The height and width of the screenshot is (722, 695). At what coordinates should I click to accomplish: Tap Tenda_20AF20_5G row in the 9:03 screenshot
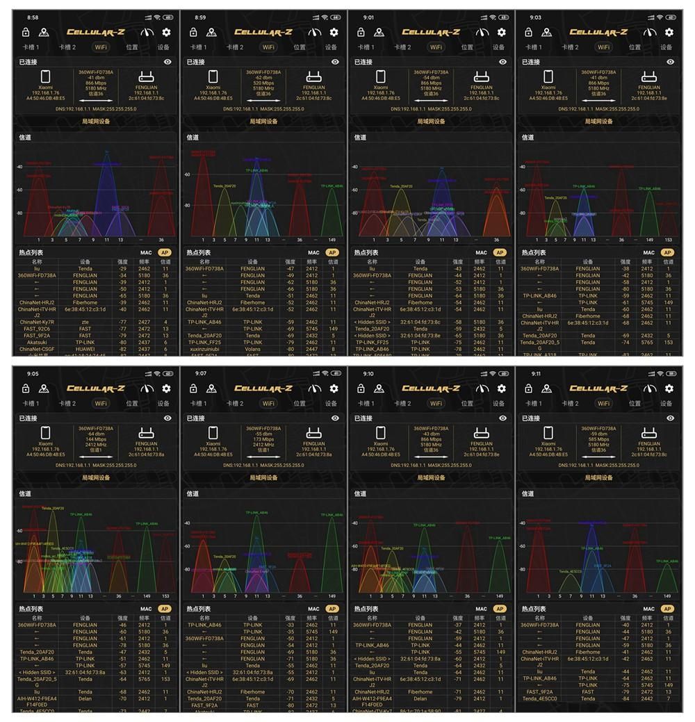pyautogui.click(x=598, y=345)
